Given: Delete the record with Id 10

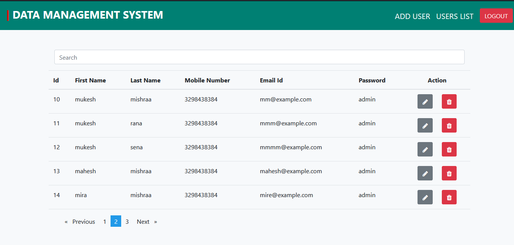Looking at the screenshot, I should (x=449, y=101).
